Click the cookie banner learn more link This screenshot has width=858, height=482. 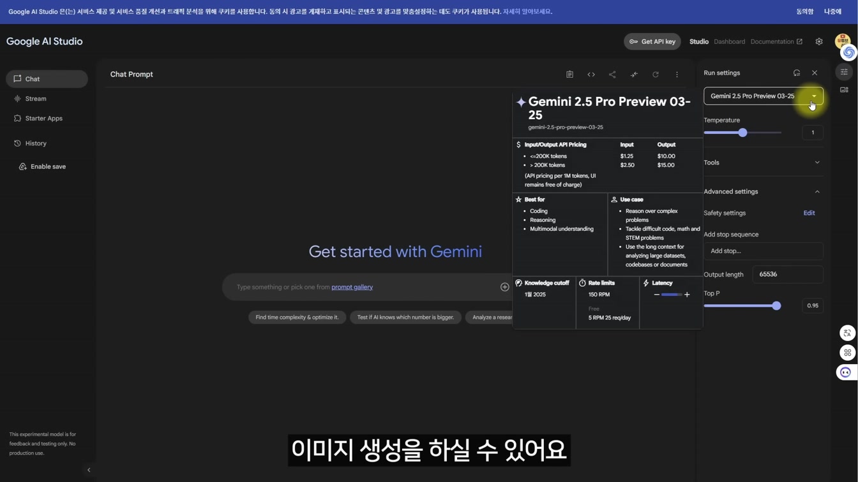(x=527, y=11)
